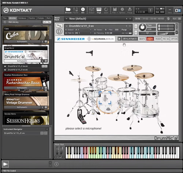Open DrumMic'a! library gear settings

click(x=46, y=61)
